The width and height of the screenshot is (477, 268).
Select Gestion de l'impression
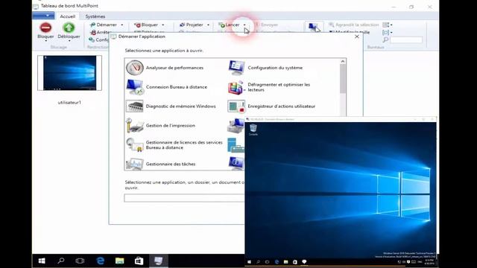click(161, 126)
